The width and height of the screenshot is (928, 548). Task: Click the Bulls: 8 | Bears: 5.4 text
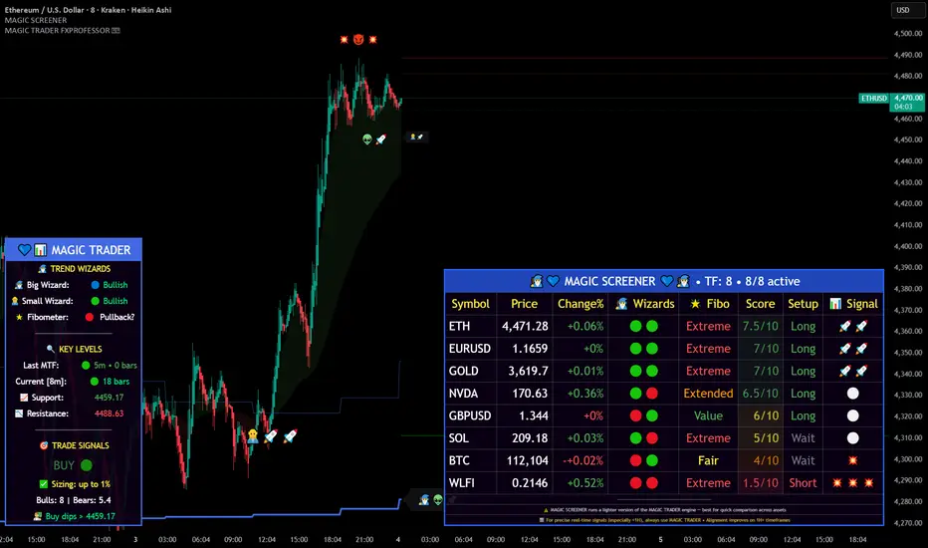tap(74, 500)
